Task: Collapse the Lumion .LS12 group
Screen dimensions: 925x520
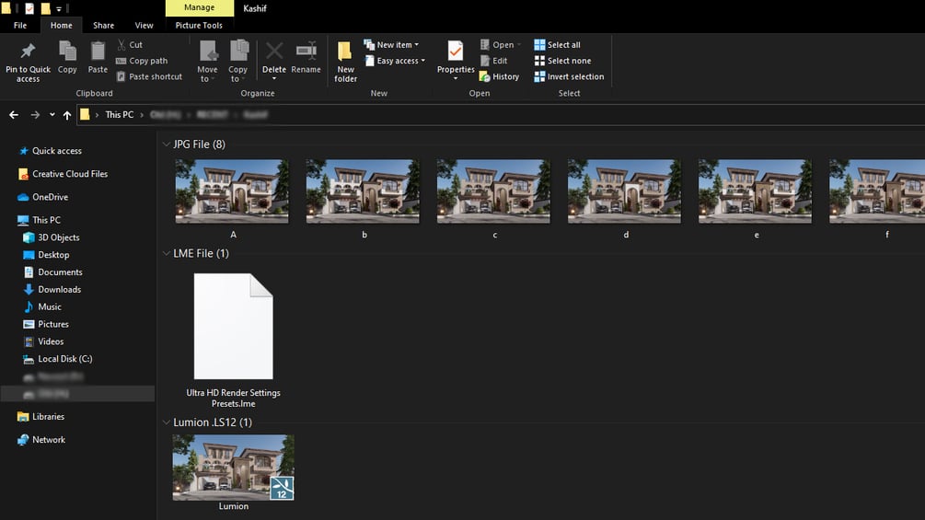Action: (x=167, y=422)
